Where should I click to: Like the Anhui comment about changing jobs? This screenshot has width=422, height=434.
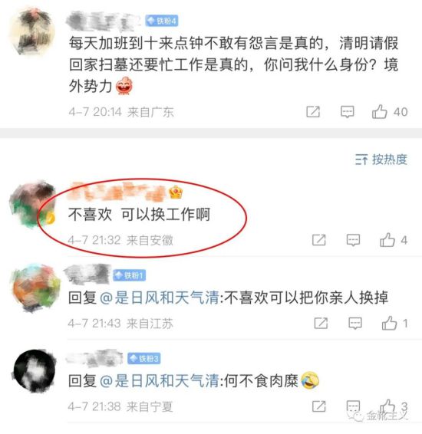387,240
